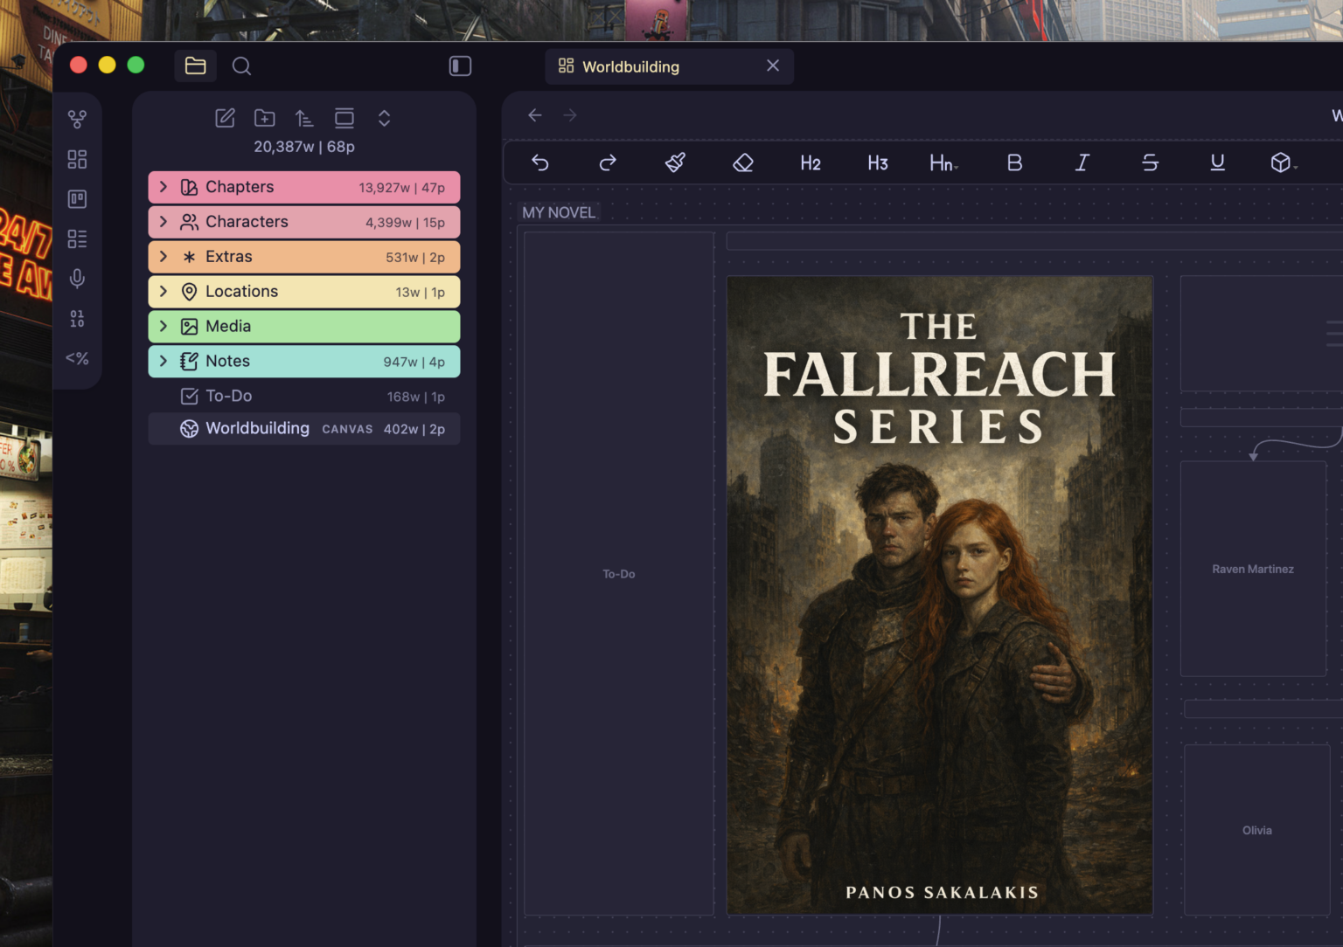This screenshot has width=1343, height=947.
Task: Select the microphone dictation icon
Action: click(x=77, y=279)
